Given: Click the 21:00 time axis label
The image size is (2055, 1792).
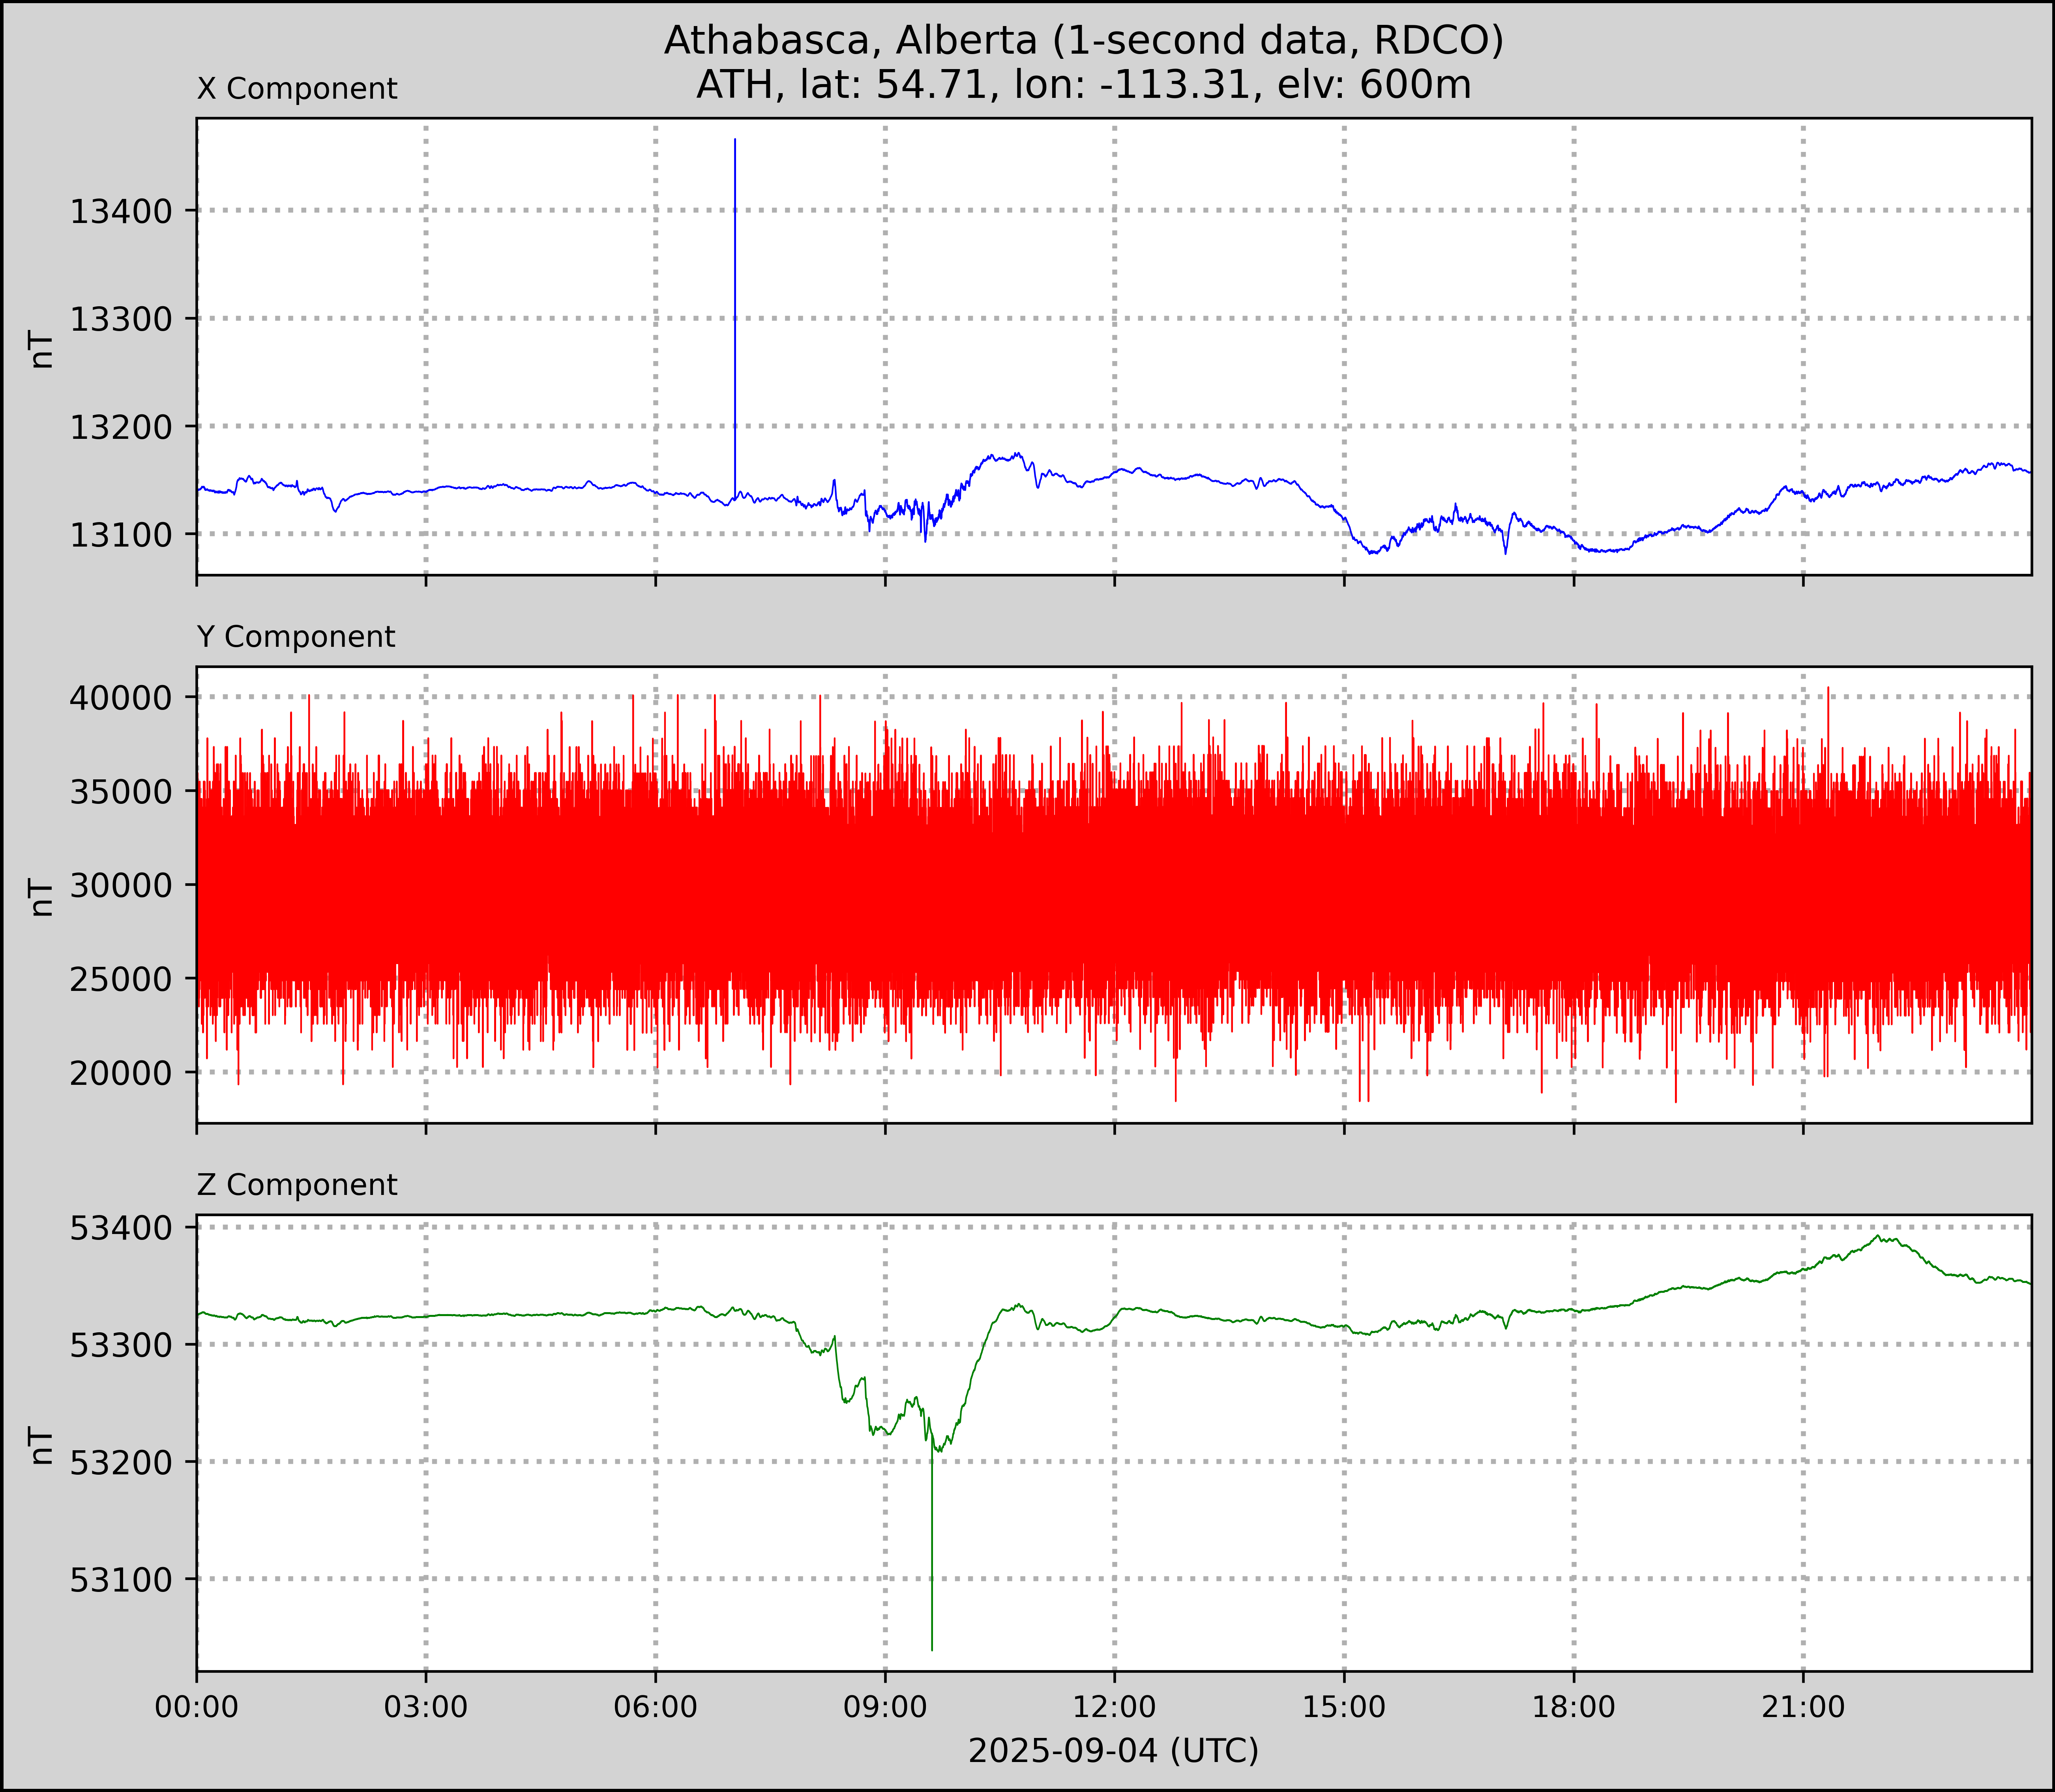Looking at the screenshot, I should 1803,1707.
